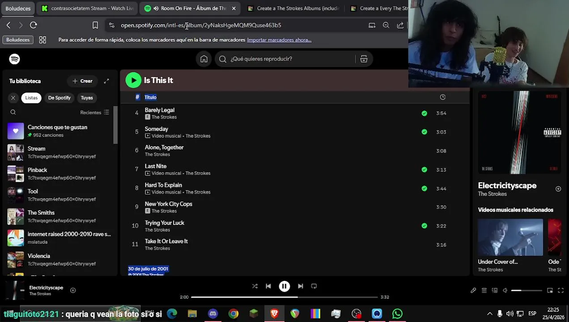The height and width of the screenshot is (322, 569).
Task: Toggle the saved checkmark for Trying Your Luck
Action: (x=424, y=226)
